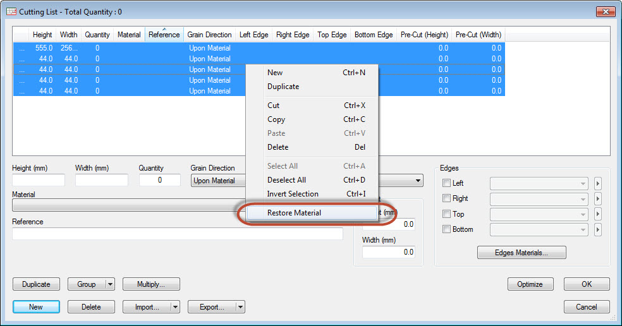Click Restore Material in the context menu
Screen dimensions: 622x326
click(312, 213)
